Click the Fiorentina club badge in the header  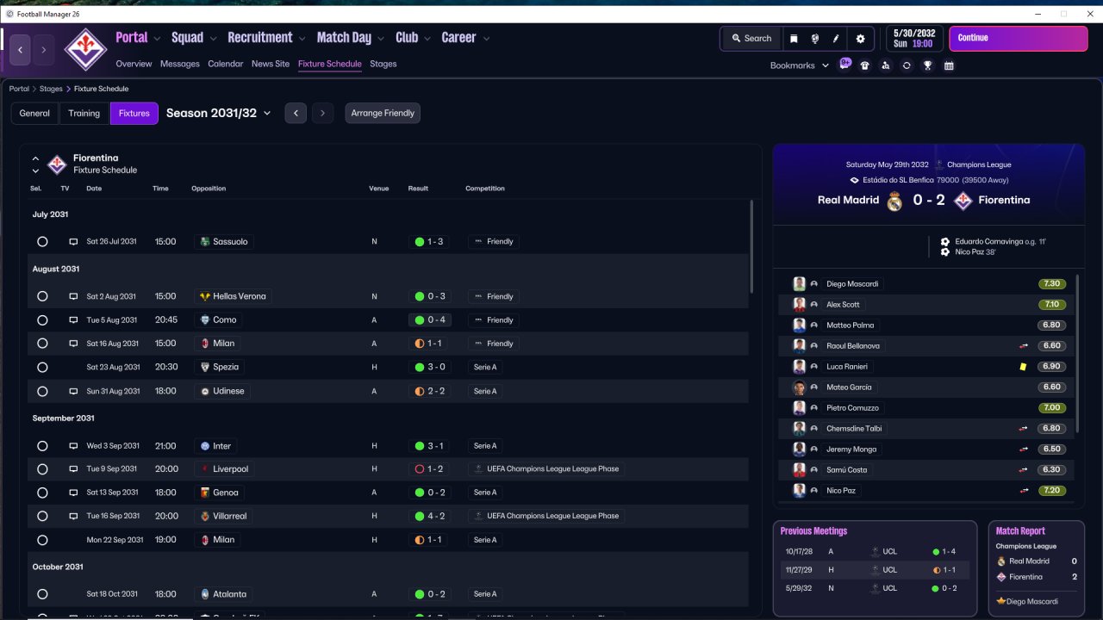[x=85, y=50]
